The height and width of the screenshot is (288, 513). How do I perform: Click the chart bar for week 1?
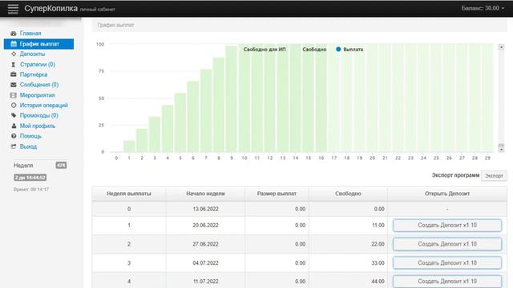pos(129,146)
